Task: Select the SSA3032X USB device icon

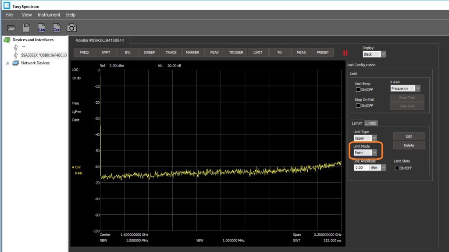Action: pyautogui.click(x=16, y=55)
